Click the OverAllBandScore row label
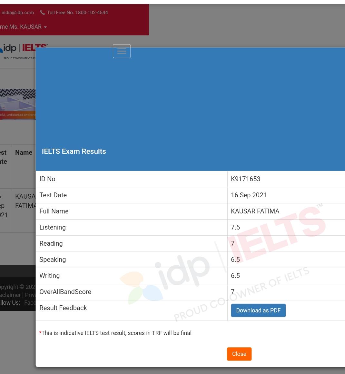 (x=65, y=292)
